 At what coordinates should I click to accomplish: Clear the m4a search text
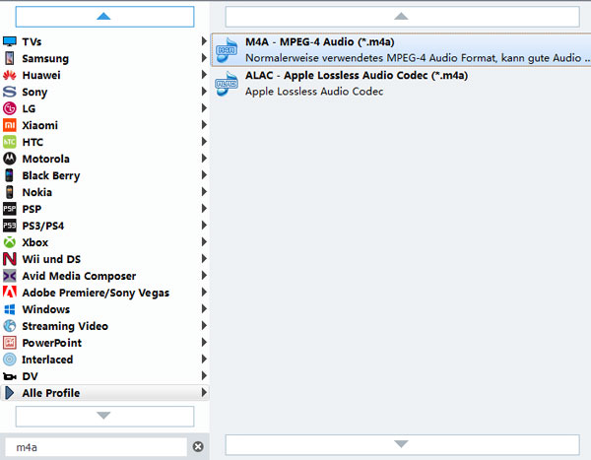tap(198, 447)
